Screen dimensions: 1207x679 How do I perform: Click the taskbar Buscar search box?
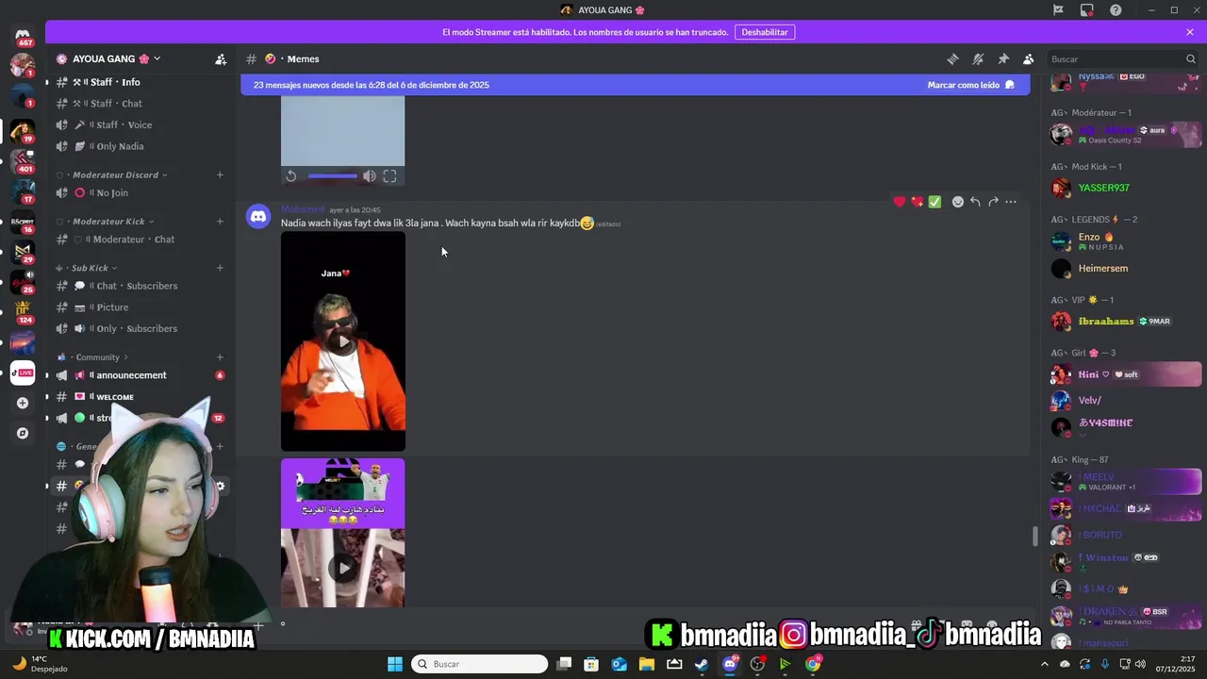(480, 664)
